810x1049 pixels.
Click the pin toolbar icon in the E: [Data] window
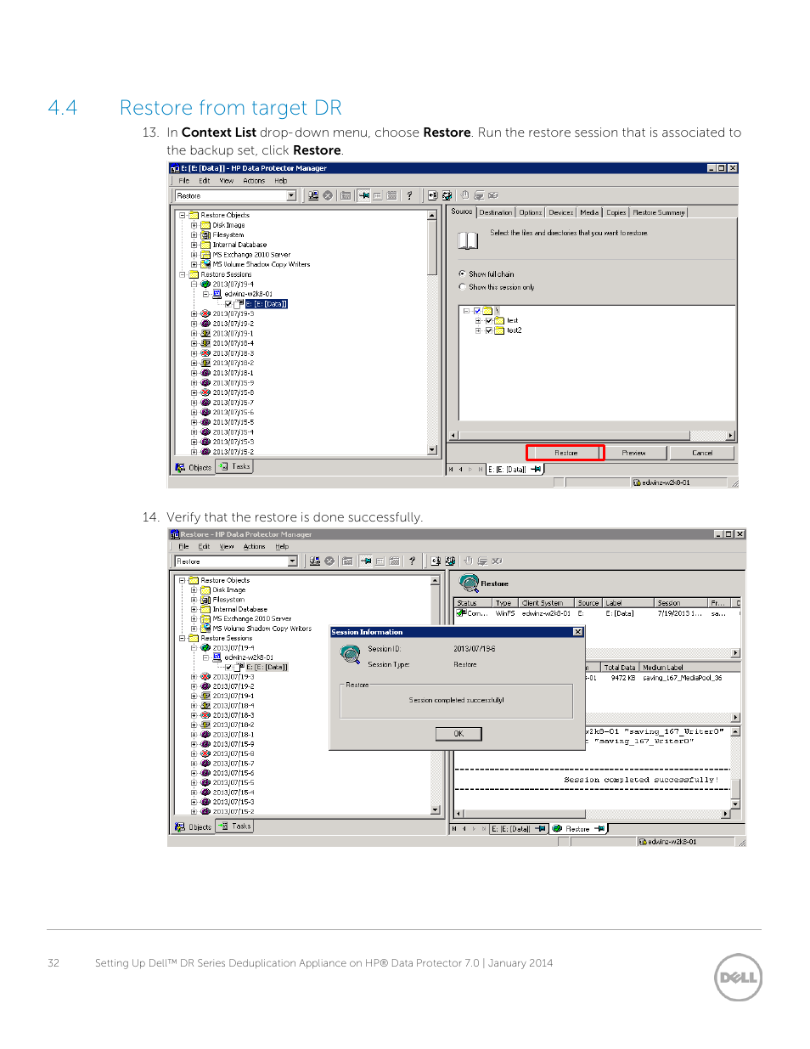(x=364, y=195)
